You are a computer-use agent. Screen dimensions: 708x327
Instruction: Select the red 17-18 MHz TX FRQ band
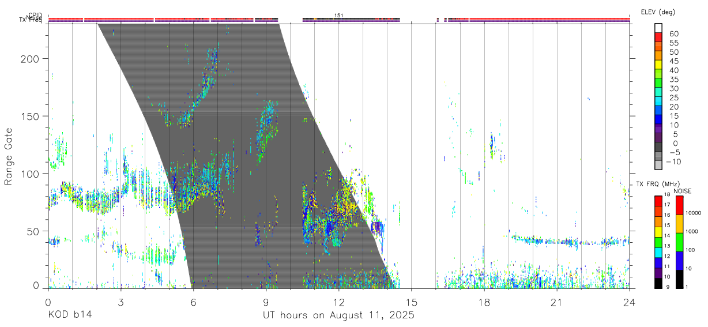coord(658,201)
